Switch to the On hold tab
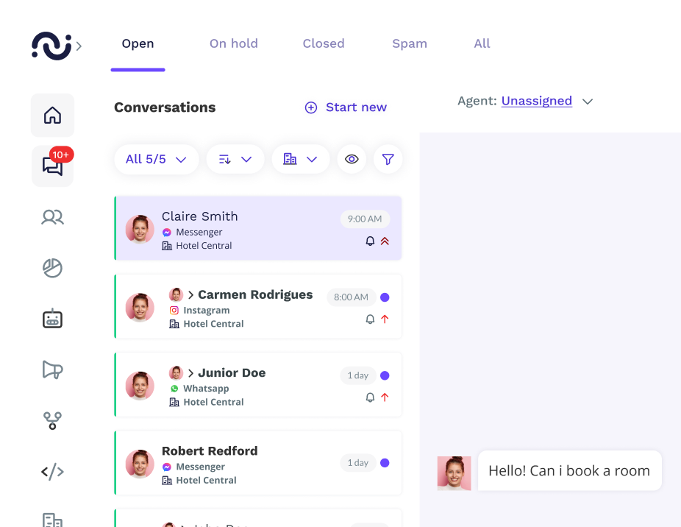The image size is (681, 527). [x=234, y=43]
